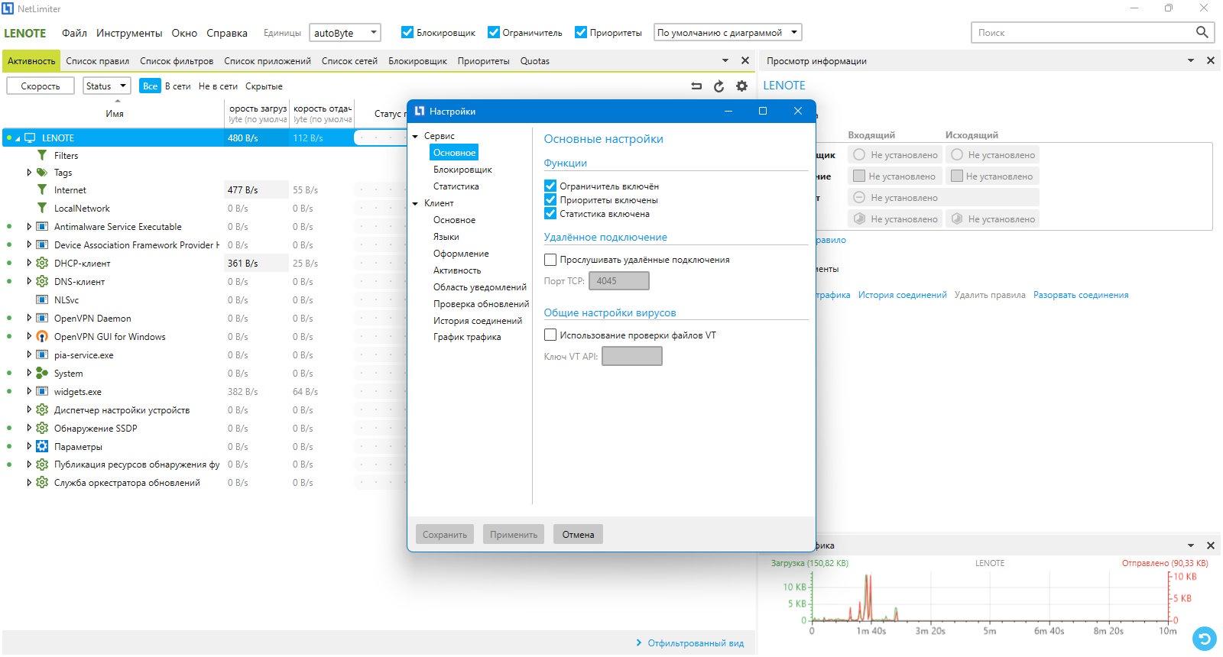Click the green System process icon

click(42, 373)
